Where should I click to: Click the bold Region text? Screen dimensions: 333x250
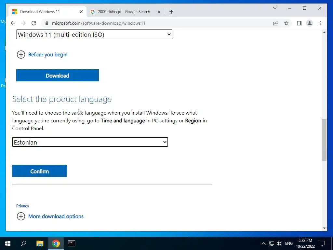[x=193, y=121]
